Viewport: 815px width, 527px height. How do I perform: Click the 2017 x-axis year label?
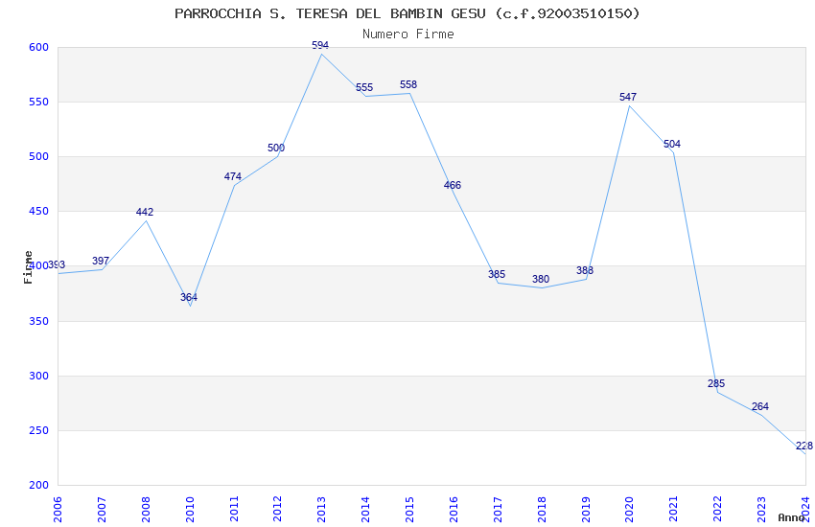pyautogui.click(x=498, y=509)
